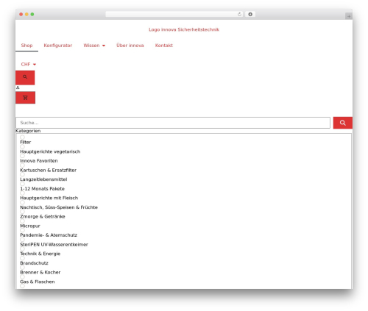Viewport: 368px width, 311px height.
Task: Open the shopping cart icon button
Action: [25, 98]
